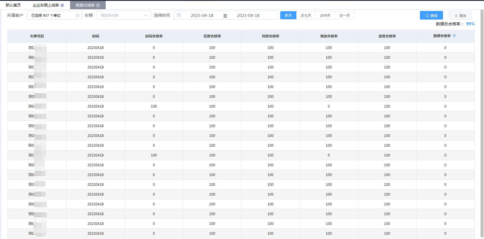The width and height of the screenshot is (484, 239).
Task: Select the 昨天 time range option
Action: pyautogui.click(x=288, y=16)
